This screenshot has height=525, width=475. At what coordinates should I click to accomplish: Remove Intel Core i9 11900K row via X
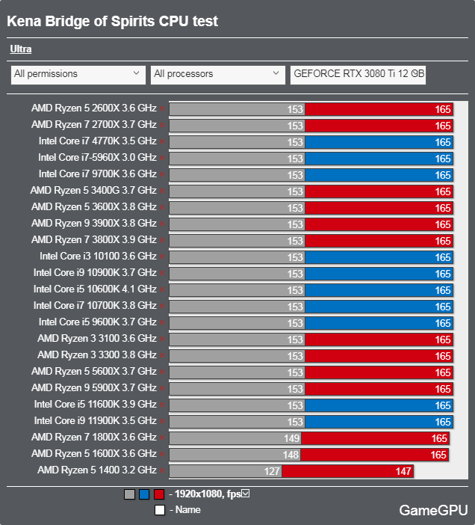tap(162, 421)
